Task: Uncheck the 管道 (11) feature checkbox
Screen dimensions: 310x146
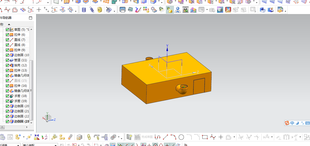Action: [x=7, y=60]
